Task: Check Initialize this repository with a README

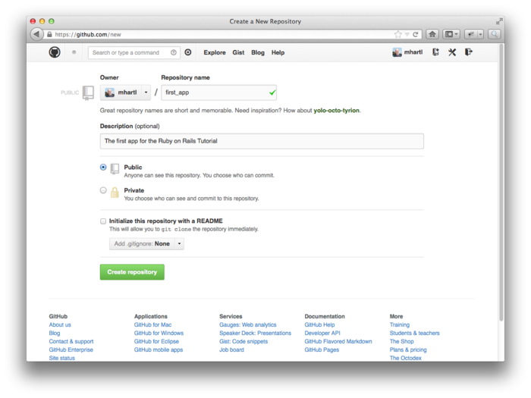Action: click(x=103, y=221)
